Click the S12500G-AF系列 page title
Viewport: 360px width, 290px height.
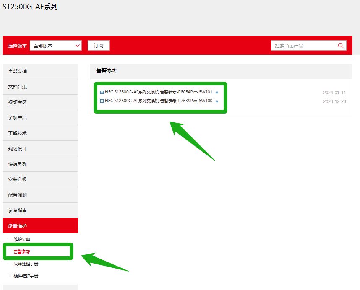click(x=30, y=7)
